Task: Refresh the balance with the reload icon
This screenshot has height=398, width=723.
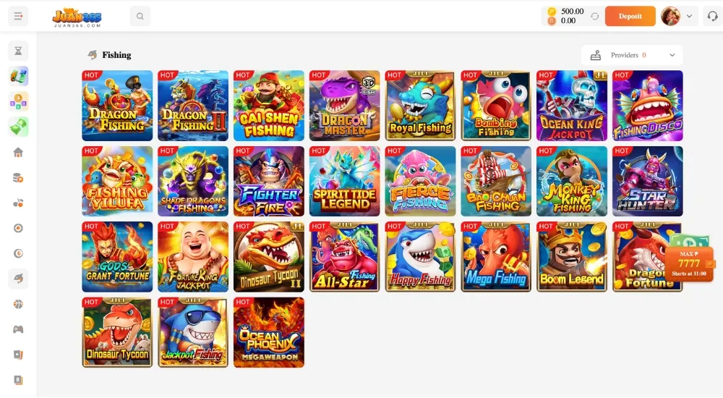Action: [x=595, y=16]
